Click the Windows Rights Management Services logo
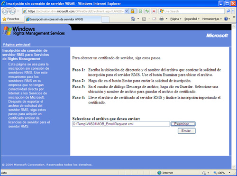 coord(34,31)
